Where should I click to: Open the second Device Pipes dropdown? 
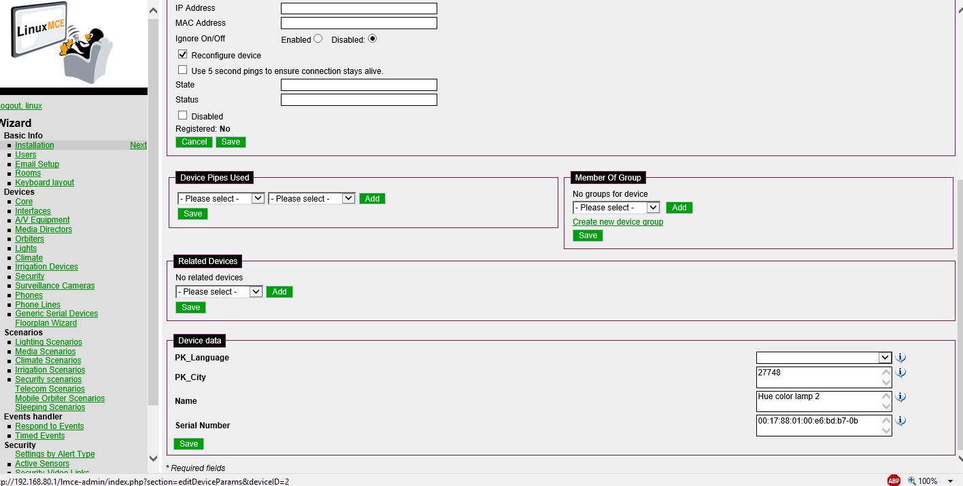pyautogui.click(x=311, y=198)
